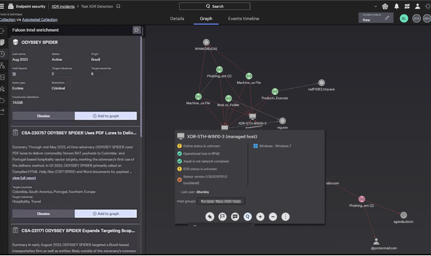The image size is (431, 256).
Task: Toggle the light/dark theme sun icon
Action: tap(428, 6)
